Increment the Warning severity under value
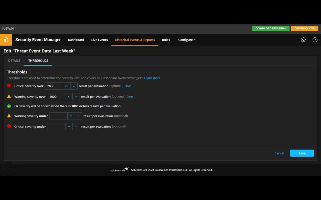 click(68, 116)
